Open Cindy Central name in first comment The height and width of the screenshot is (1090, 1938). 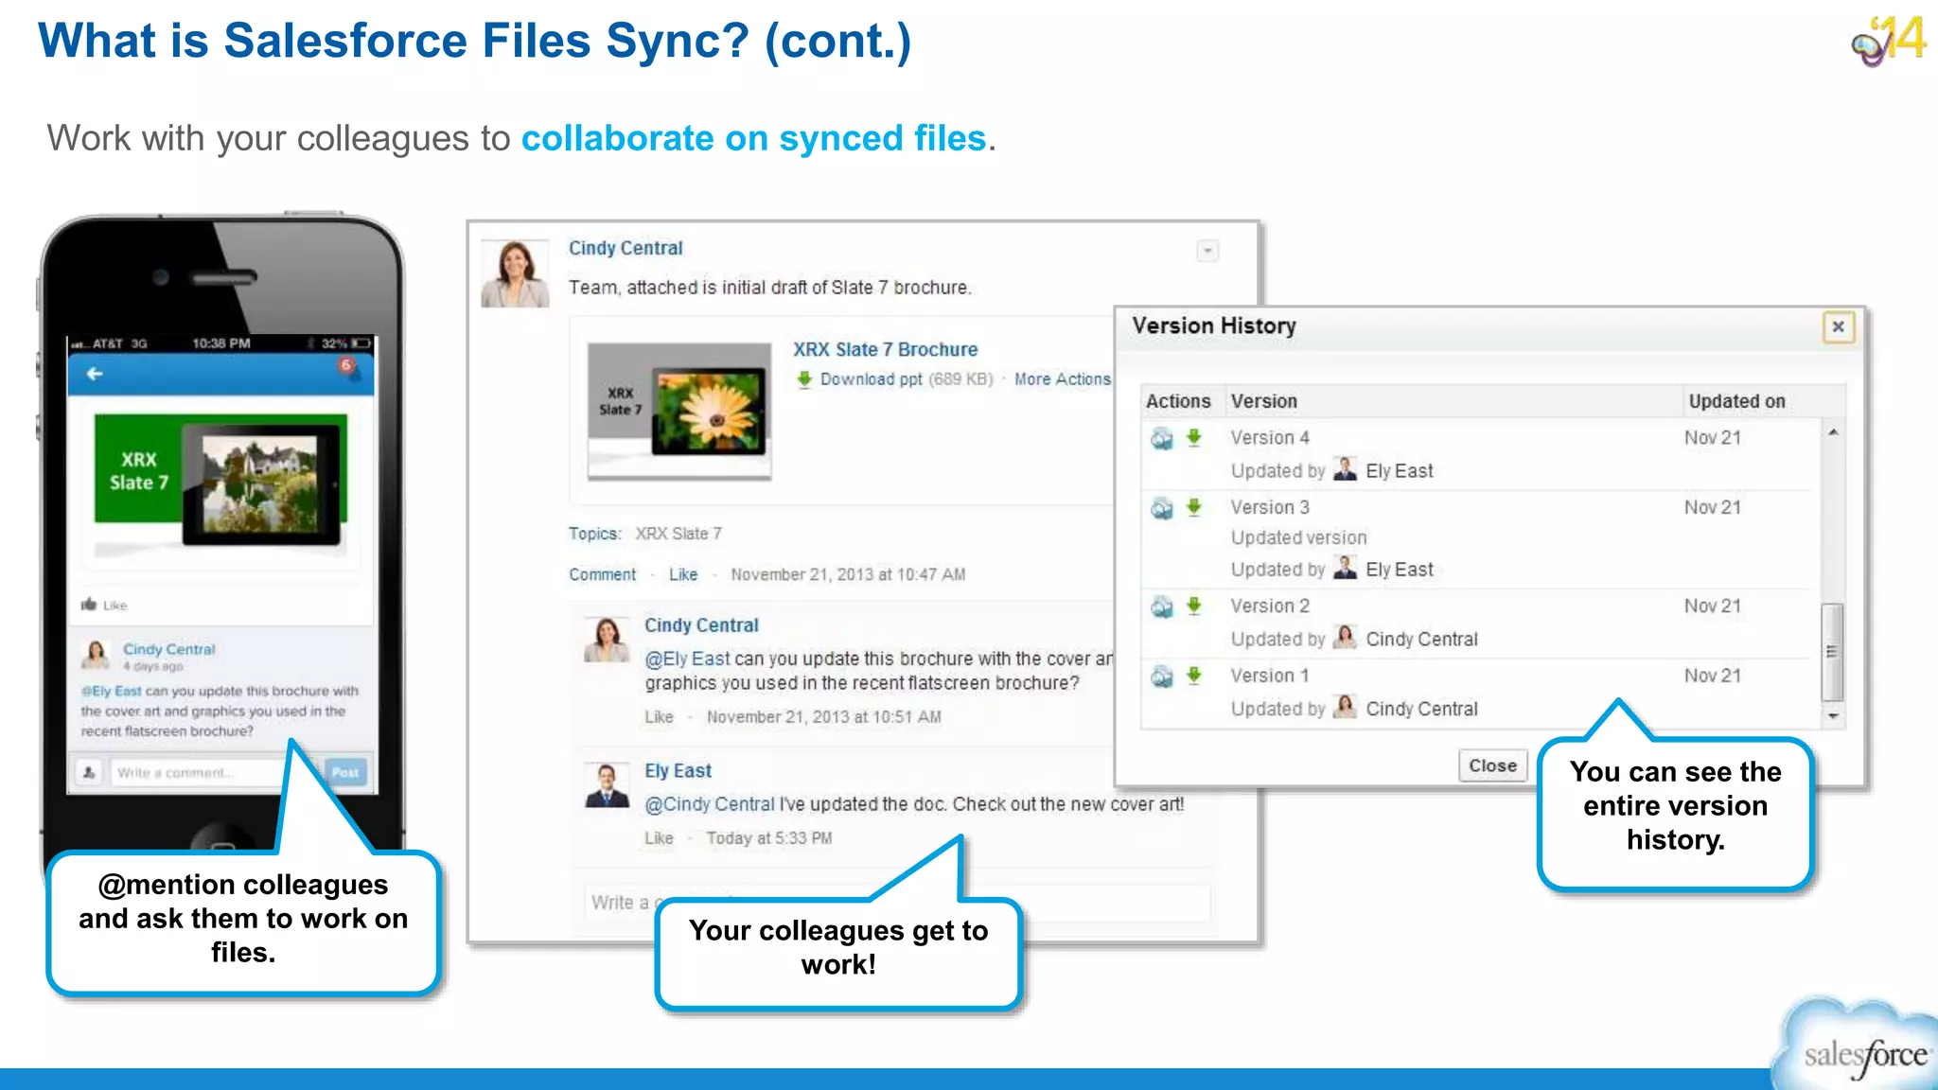[x=701, y=625]
